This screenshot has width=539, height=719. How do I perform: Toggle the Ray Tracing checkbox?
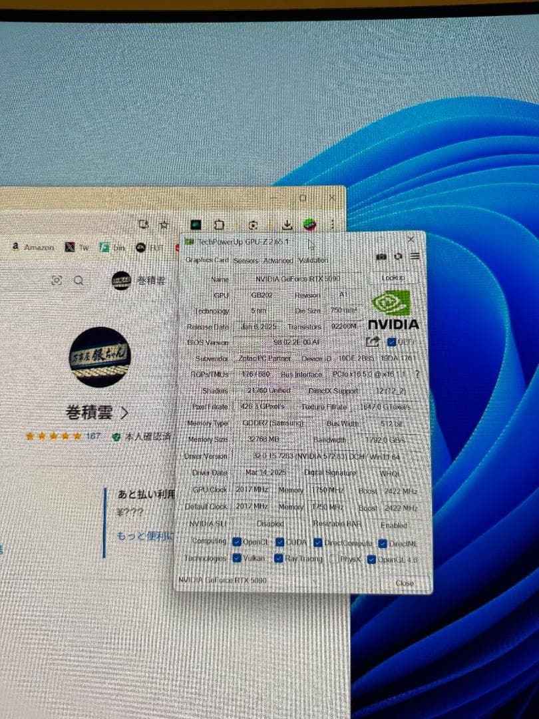[x=278, y=559]
